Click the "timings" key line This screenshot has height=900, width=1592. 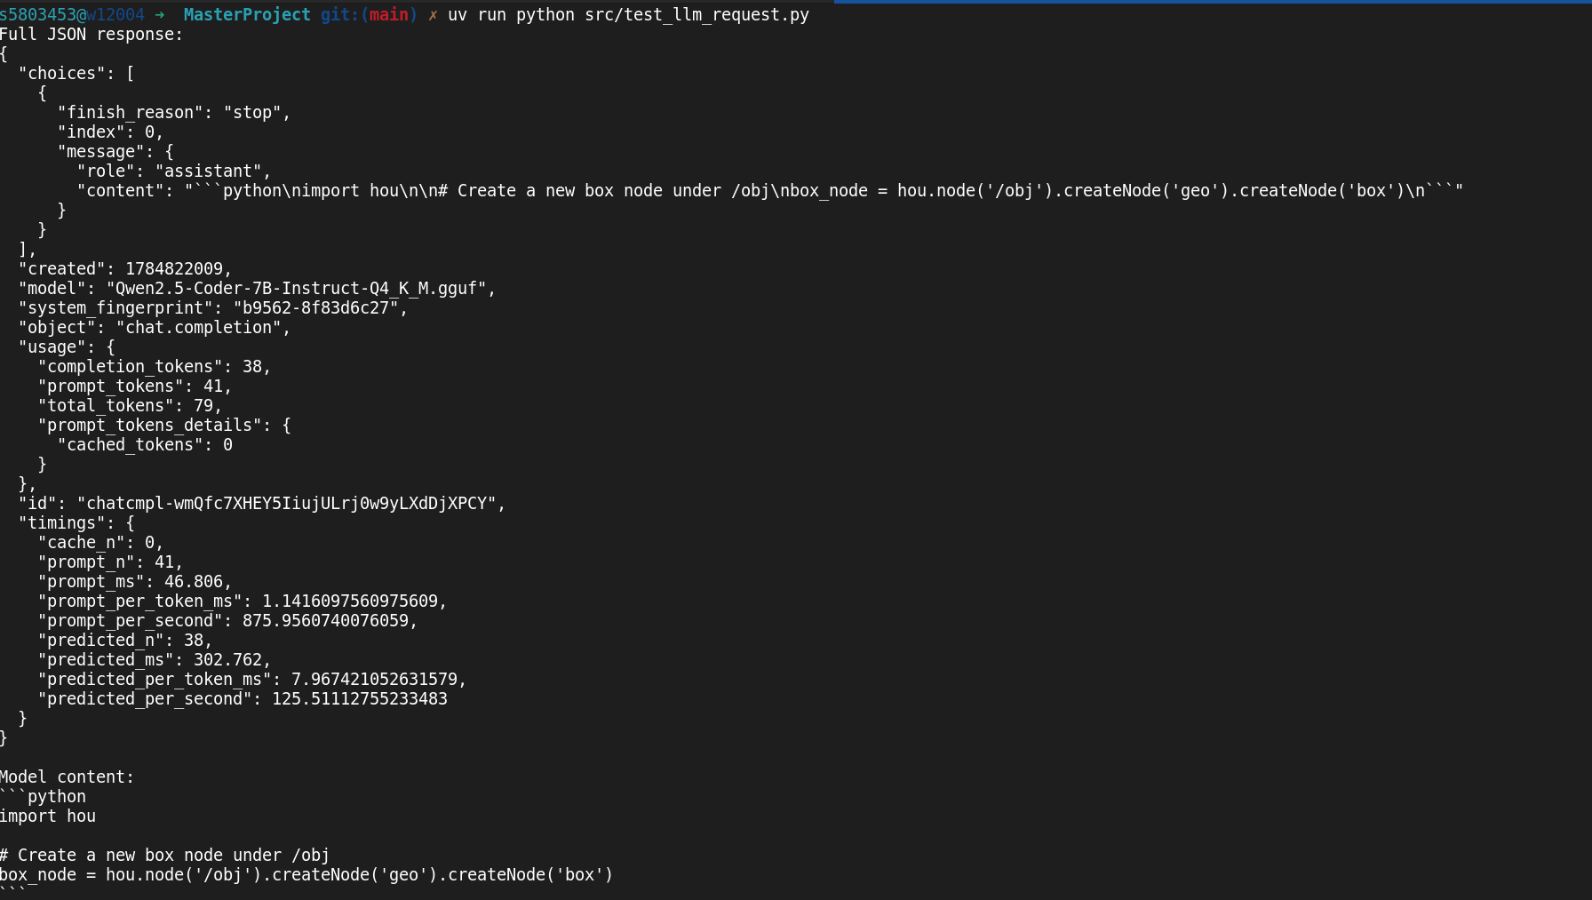(76, 523)
